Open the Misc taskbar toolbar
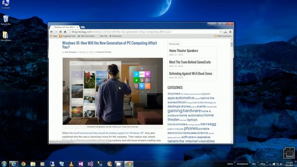The image size is (297, 167). point(254,164)
